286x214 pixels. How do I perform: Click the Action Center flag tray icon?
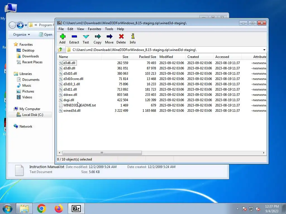click(x=244, y=209)
